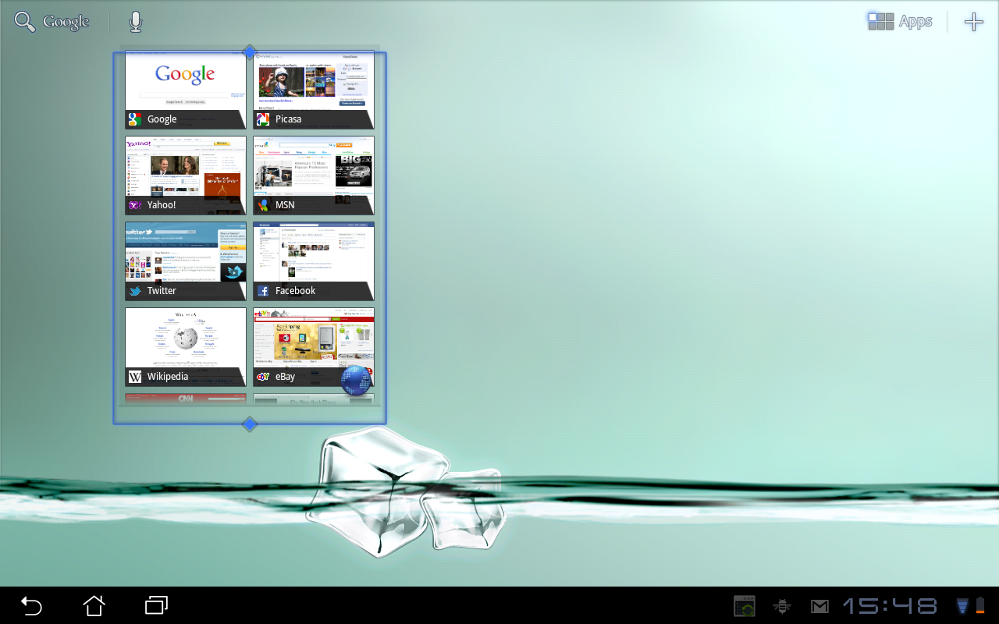
Task: Grab the bottom resize handle of the widget
Action: [x=250, y=424]
